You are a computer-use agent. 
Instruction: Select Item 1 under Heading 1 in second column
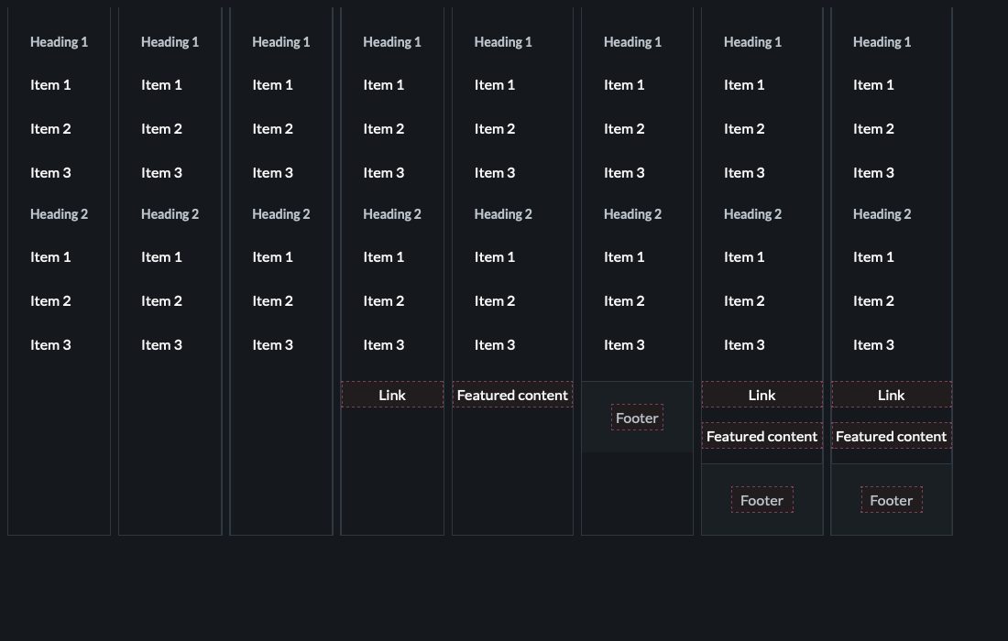point(161,84)
